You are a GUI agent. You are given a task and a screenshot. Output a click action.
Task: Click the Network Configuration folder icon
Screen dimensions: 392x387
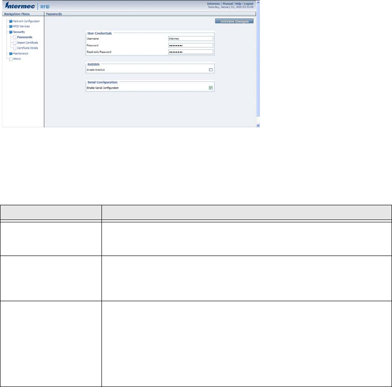point(11,21)
